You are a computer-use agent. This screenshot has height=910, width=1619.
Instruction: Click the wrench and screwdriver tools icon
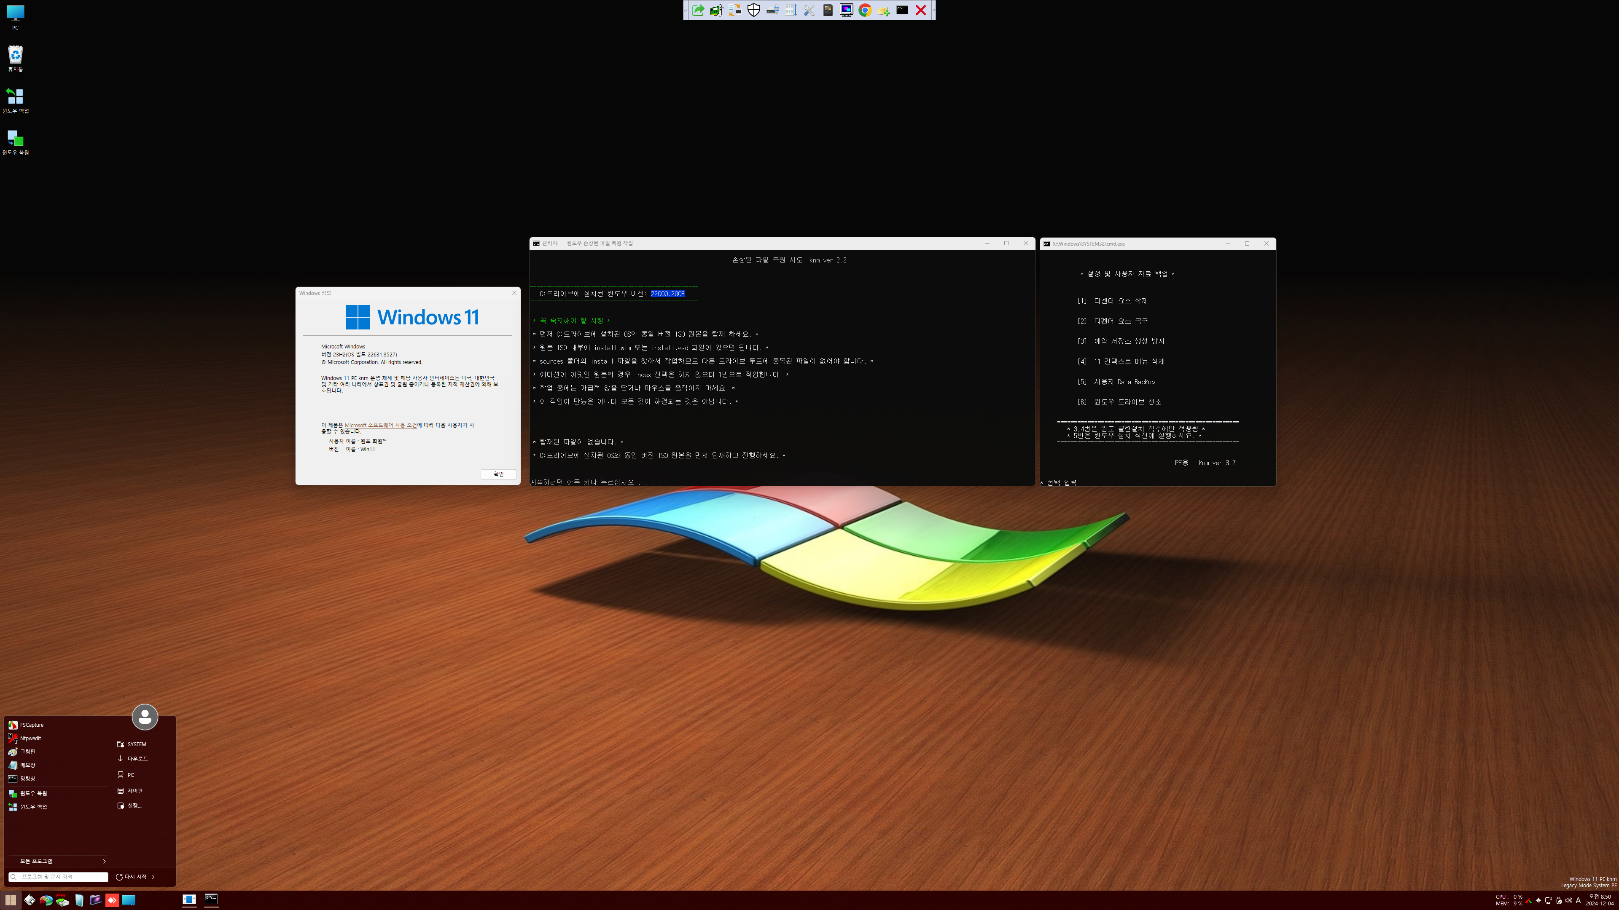[809, 10]
